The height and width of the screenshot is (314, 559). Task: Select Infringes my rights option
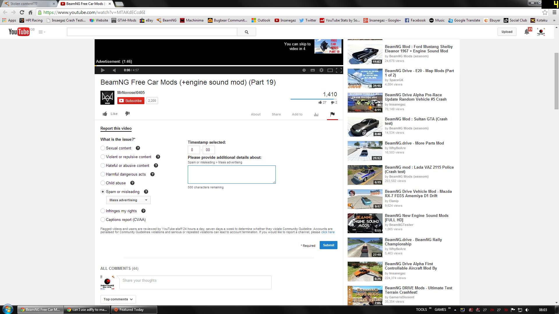(103, 211)
